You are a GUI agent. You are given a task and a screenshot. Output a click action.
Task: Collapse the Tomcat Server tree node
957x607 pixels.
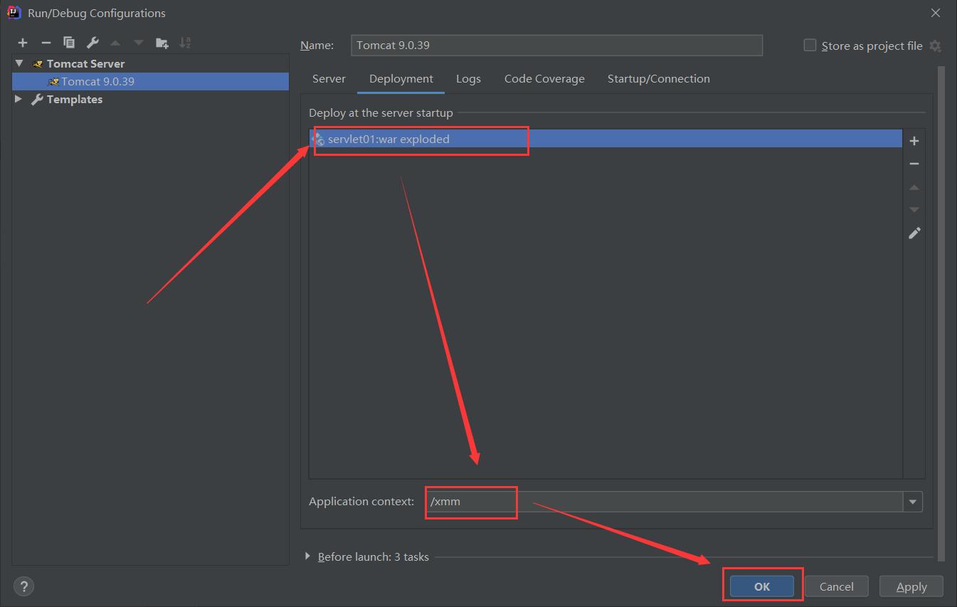point(19,63)
